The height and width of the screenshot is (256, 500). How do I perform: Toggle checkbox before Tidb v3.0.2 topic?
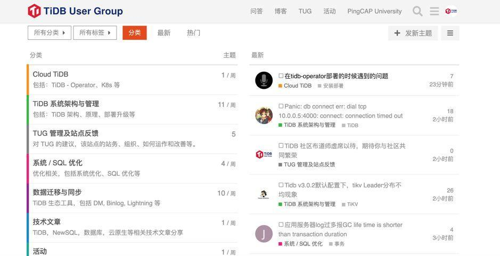281,185
